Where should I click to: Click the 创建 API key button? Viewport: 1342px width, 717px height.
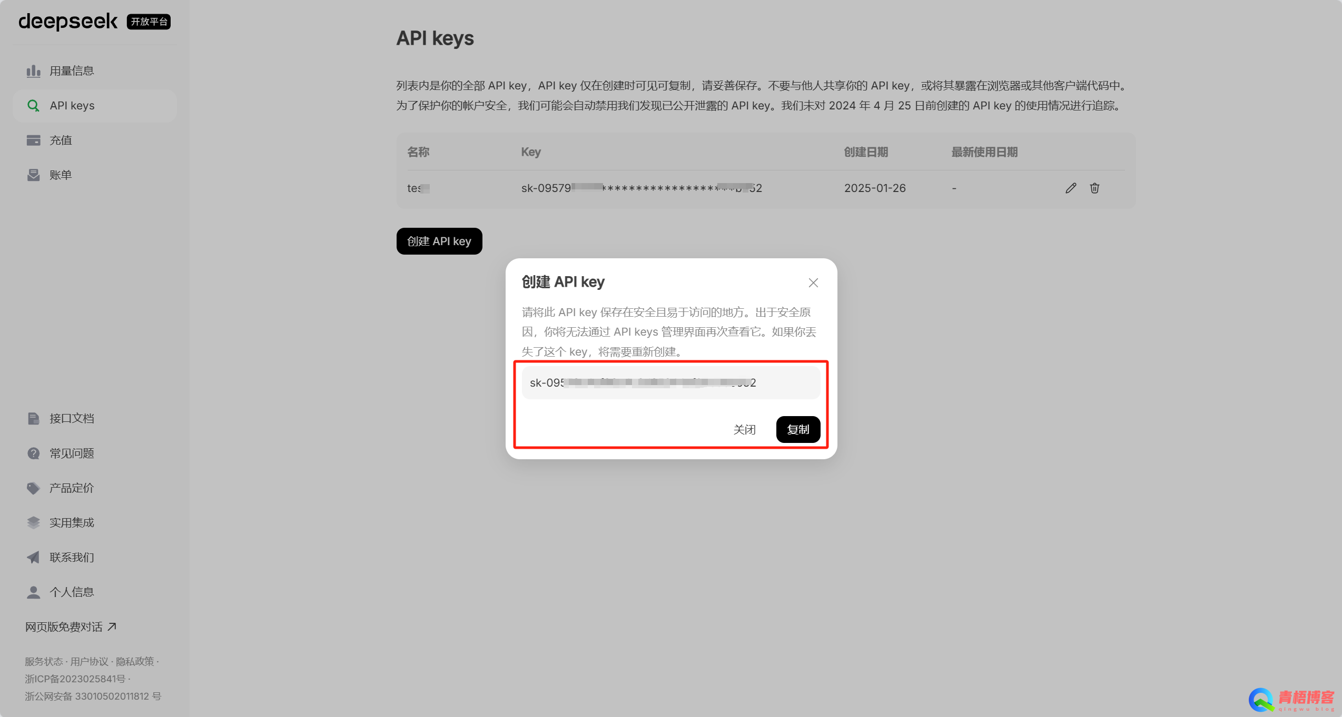click(439, 241)
